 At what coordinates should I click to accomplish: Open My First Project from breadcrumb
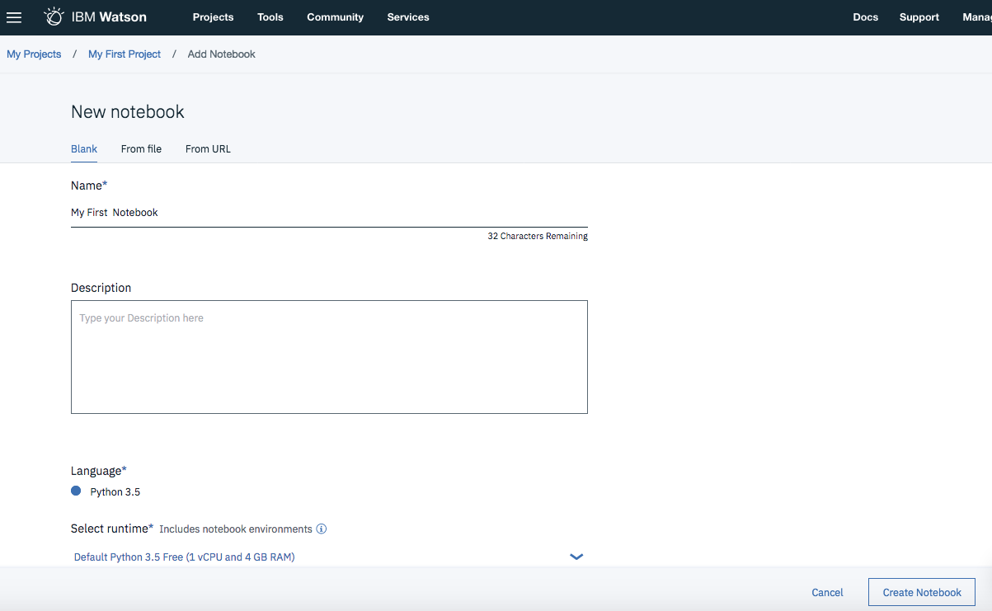coord(124,54)
